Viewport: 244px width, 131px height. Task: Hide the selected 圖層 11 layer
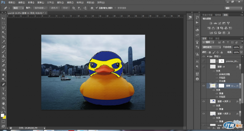(203, 86)
